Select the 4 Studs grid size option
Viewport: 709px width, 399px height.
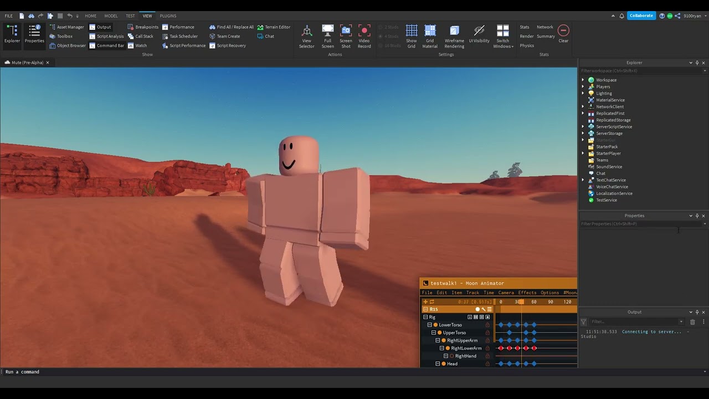click(389, 36)
